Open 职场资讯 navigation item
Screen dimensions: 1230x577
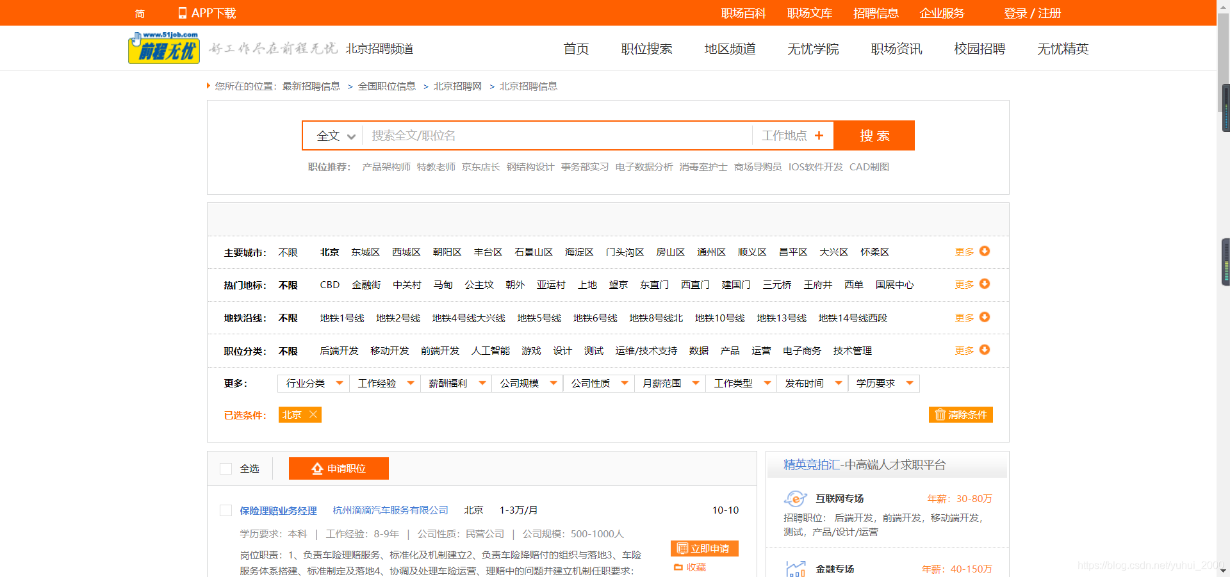pos(896,49)
